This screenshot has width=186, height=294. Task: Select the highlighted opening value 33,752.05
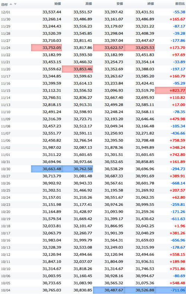click(46, 48)
